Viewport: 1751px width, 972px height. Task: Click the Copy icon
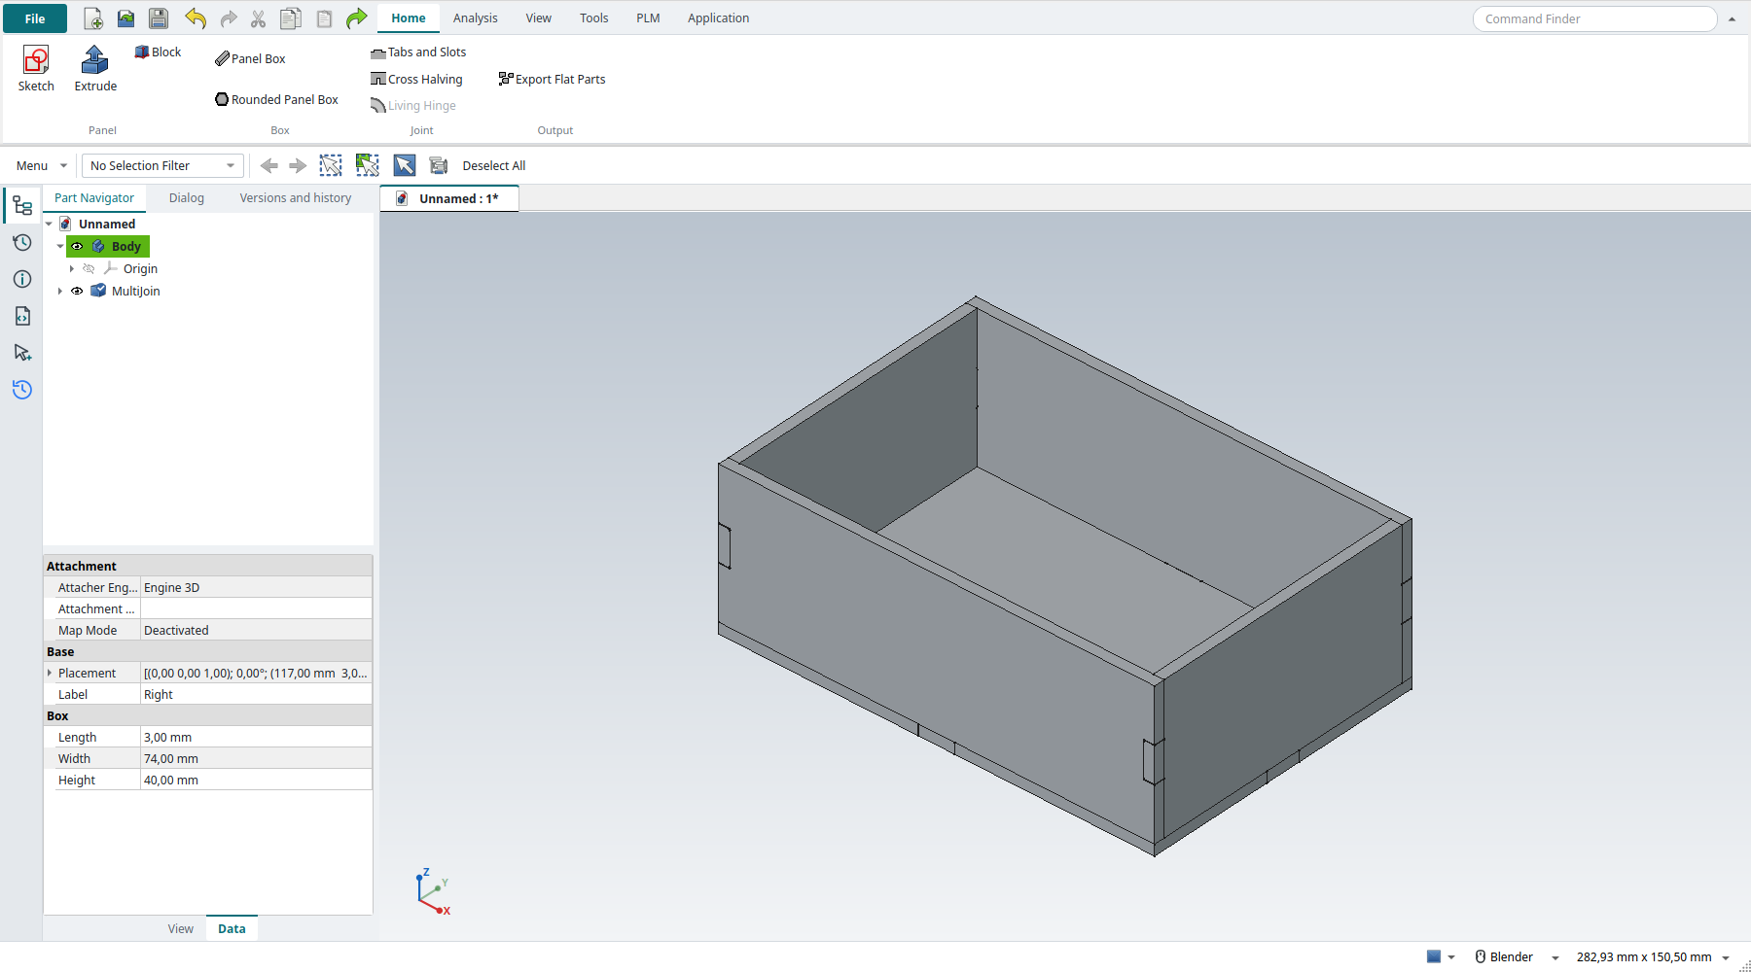point(291,18)
